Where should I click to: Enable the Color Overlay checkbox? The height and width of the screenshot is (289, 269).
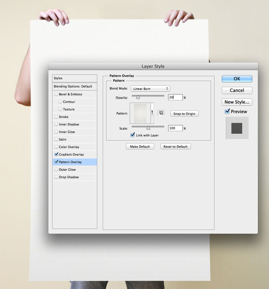(x=56, y=147)
